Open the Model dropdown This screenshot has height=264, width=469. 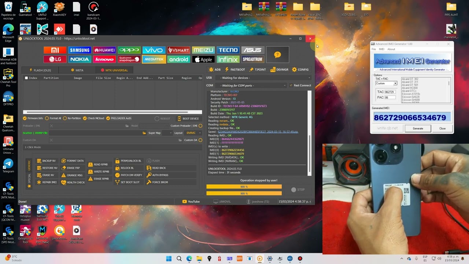(x=154, y=126)
